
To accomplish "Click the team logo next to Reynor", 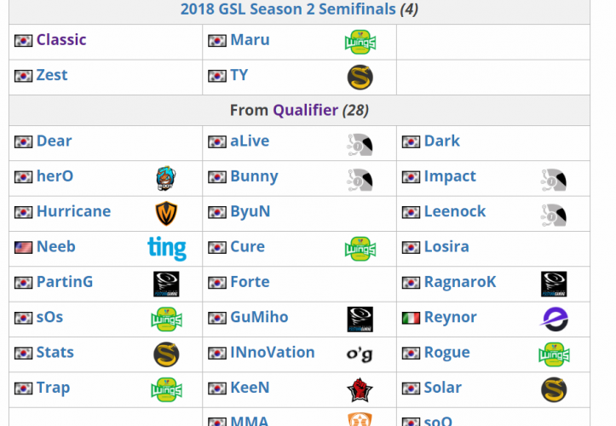I will pyautogui.click(x=554, y=319).
